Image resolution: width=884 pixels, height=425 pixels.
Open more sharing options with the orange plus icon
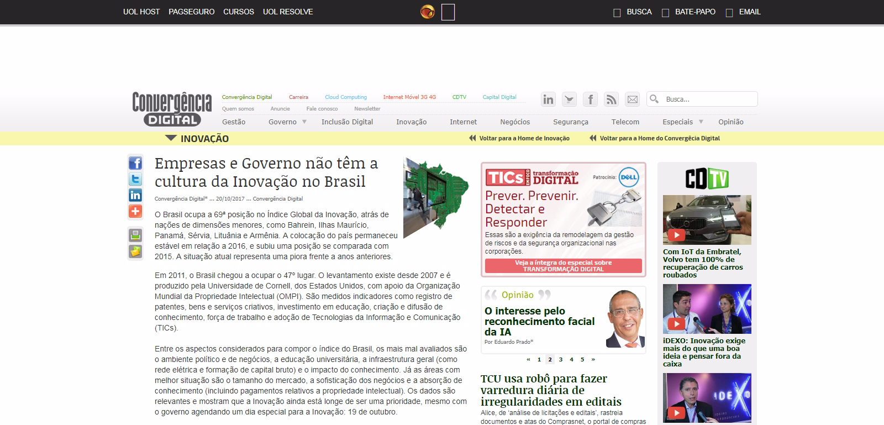[x=135, y=211]
